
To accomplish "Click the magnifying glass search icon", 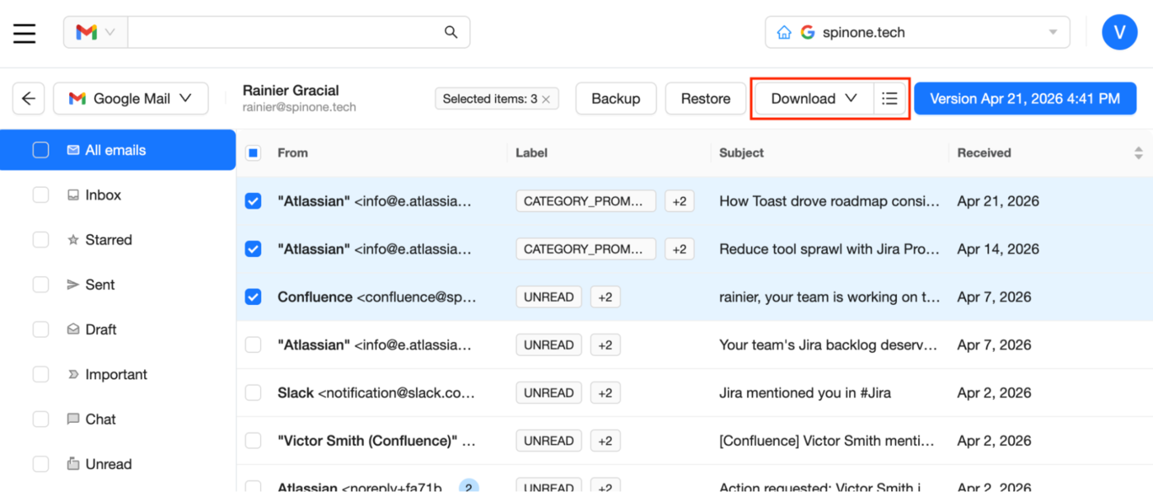I will click(450, 32).
